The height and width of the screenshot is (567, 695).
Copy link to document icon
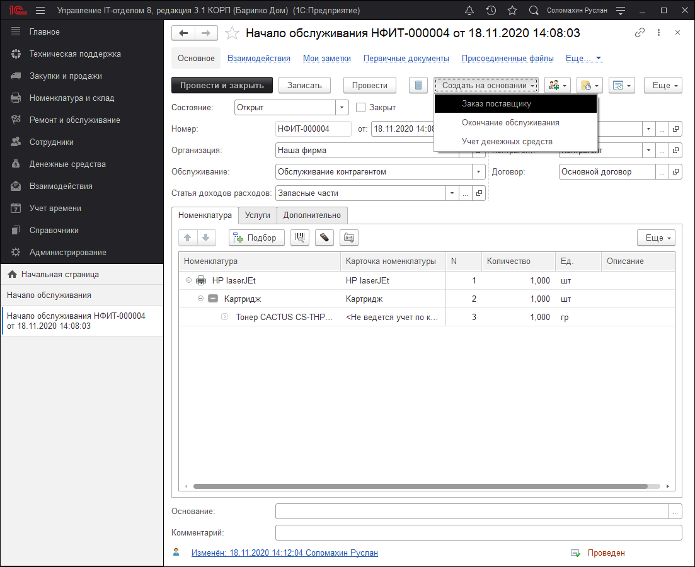pyautogui.click(x=640, y=33)
